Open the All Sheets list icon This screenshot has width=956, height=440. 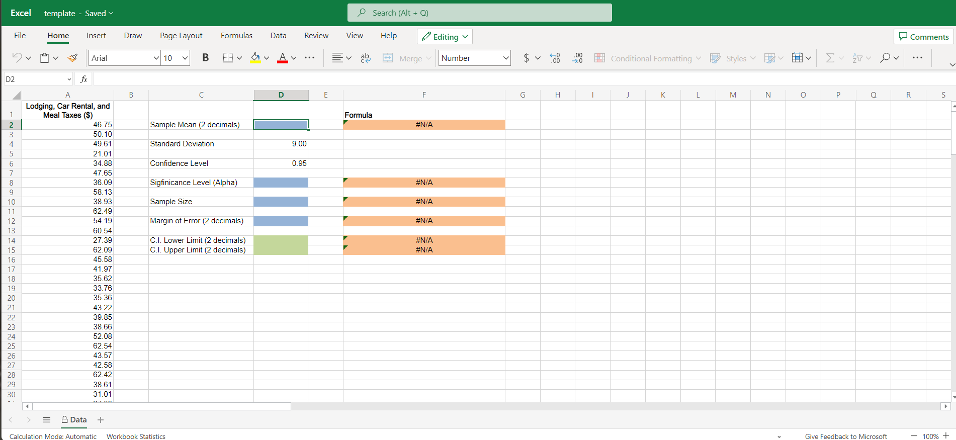point(47,420)
